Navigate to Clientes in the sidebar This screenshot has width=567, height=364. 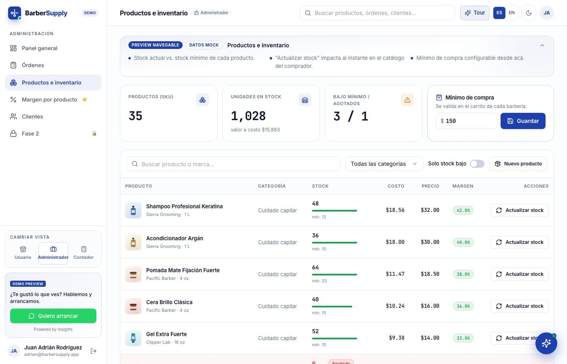pos(53,116)
